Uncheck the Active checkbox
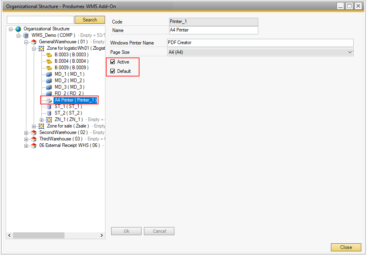Screen dimensions: 367x255 point(113,62)
